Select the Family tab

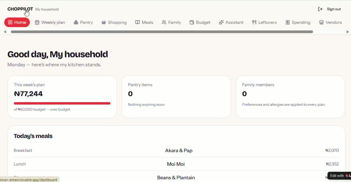tap(171, 22)
